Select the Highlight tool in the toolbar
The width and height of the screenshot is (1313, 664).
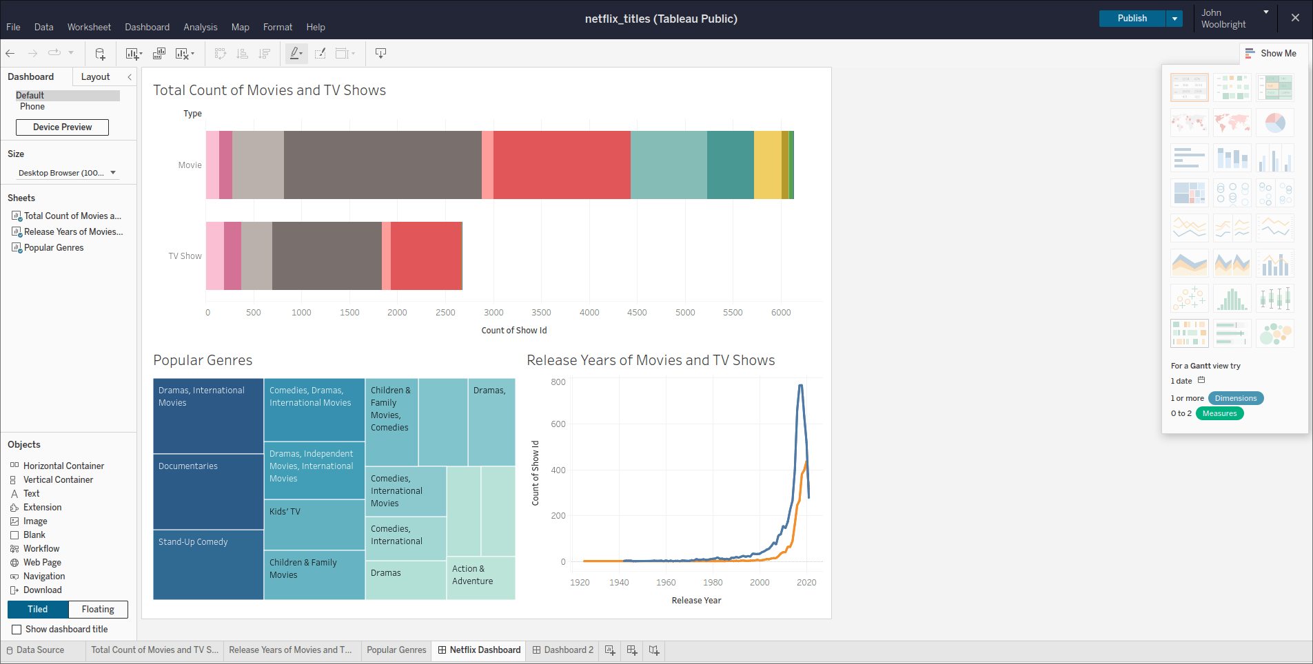[x=295, y=53]
